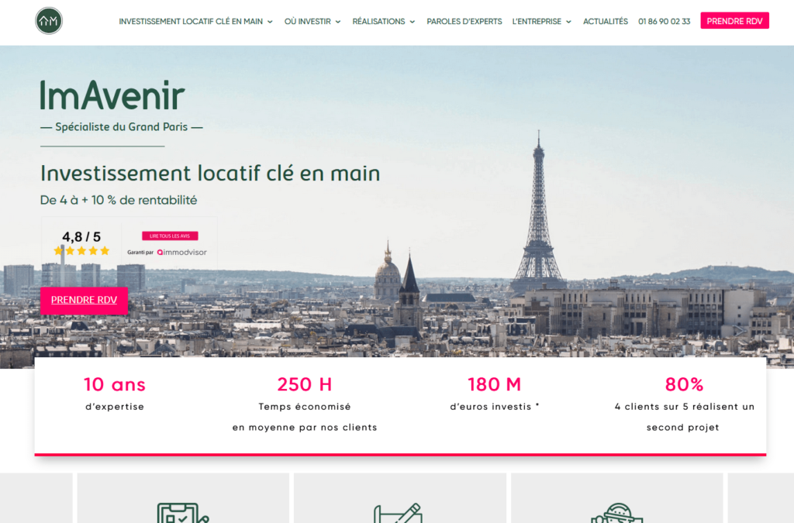Go to Paroles d'experts page
Screen dimensions: 794x523
(464, 21)
